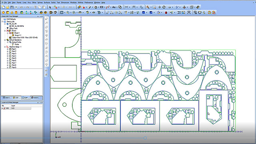256x144 pixels.
Task: Click the bottom icon in vertical toolbar
Action: 47,74
